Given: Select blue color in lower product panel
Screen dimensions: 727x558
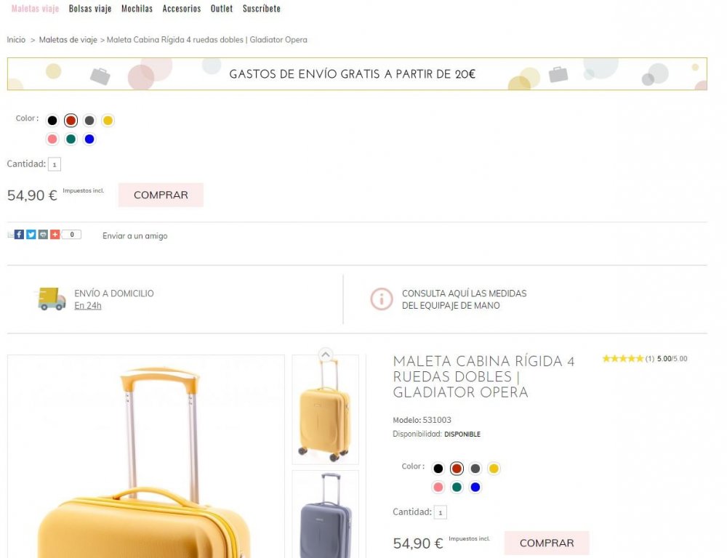Looking at the screenshot, I should (x=475, y=488).
